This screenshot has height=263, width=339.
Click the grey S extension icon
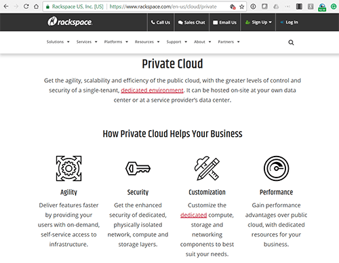[x=311, y=7]
